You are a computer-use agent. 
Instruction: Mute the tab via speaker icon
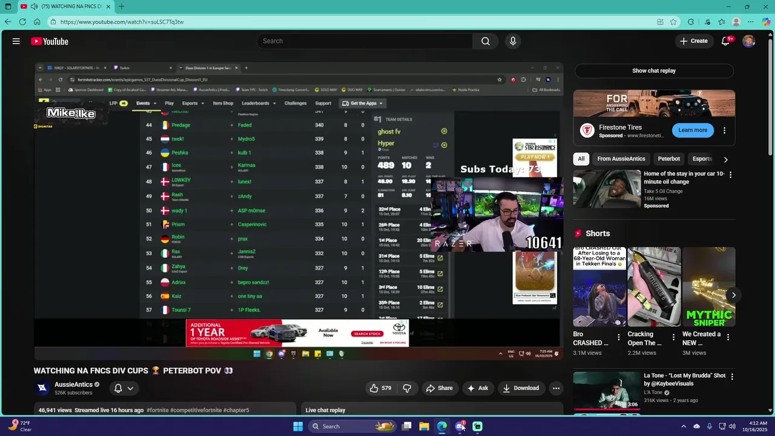point(34,7)
